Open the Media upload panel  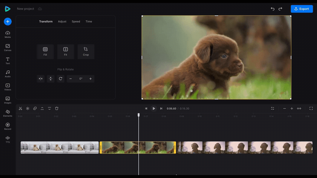7,34
